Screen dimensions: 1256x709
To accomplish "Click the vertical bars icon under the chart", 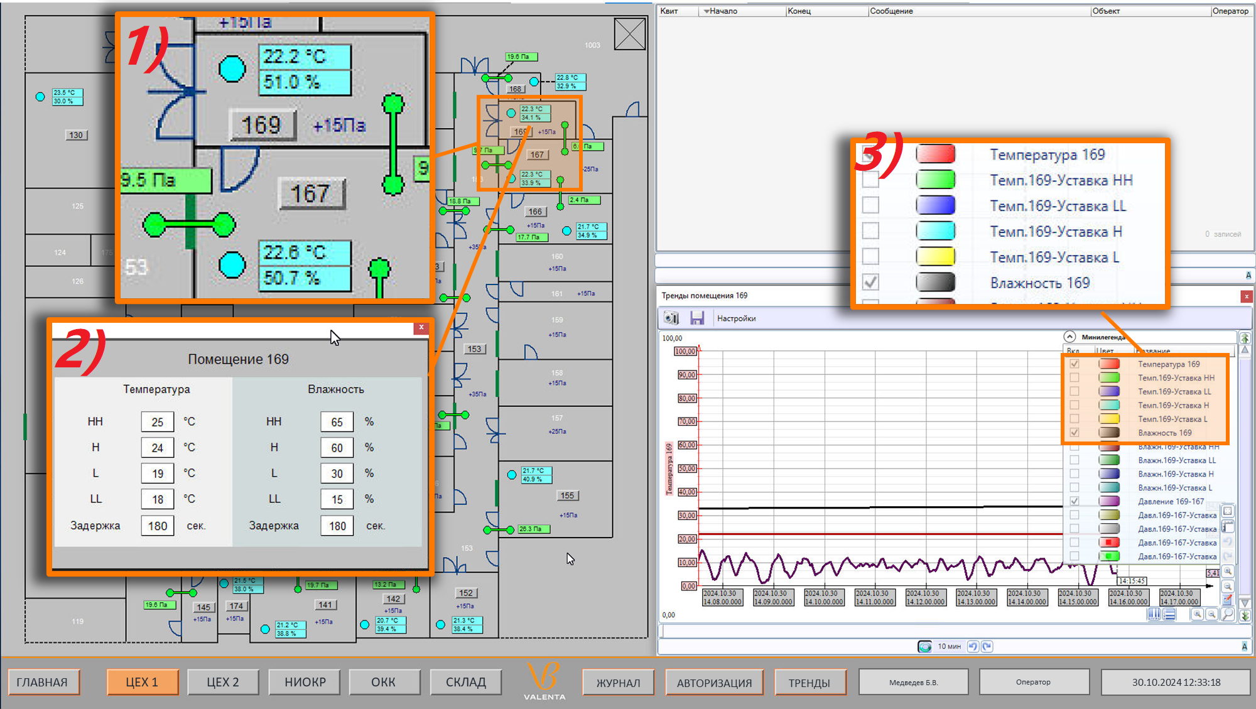I will coord(1154,615).
